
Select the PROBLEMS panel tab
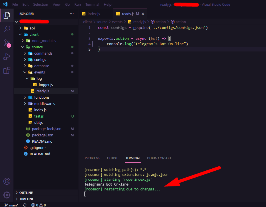click(92, 158)
